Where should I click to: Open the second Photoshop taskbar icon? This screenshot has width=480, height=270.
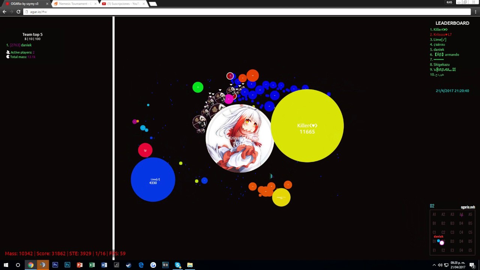point(67,265)
